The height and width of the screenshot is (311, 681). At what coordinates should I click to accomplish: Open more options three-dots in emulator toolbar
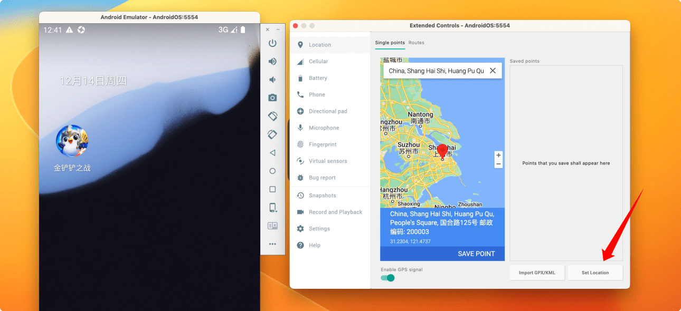pos(272,244)
